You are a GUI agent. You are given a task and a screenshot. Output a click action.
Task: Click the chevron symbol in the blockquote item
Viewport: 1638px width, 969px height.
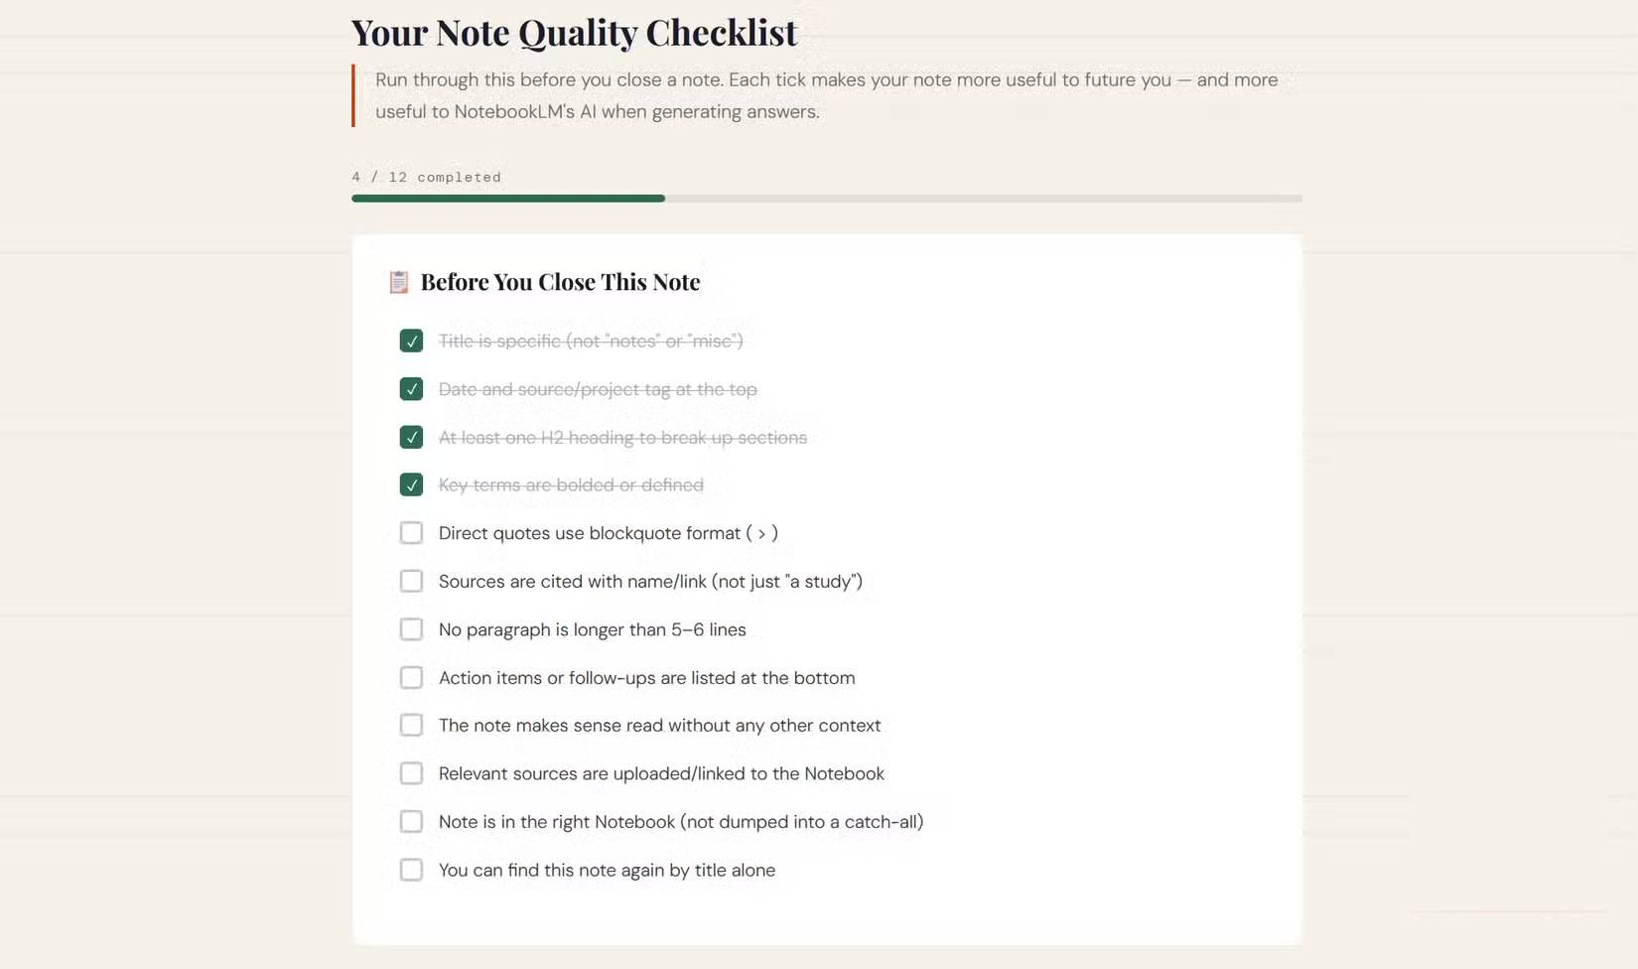[761, 533]
